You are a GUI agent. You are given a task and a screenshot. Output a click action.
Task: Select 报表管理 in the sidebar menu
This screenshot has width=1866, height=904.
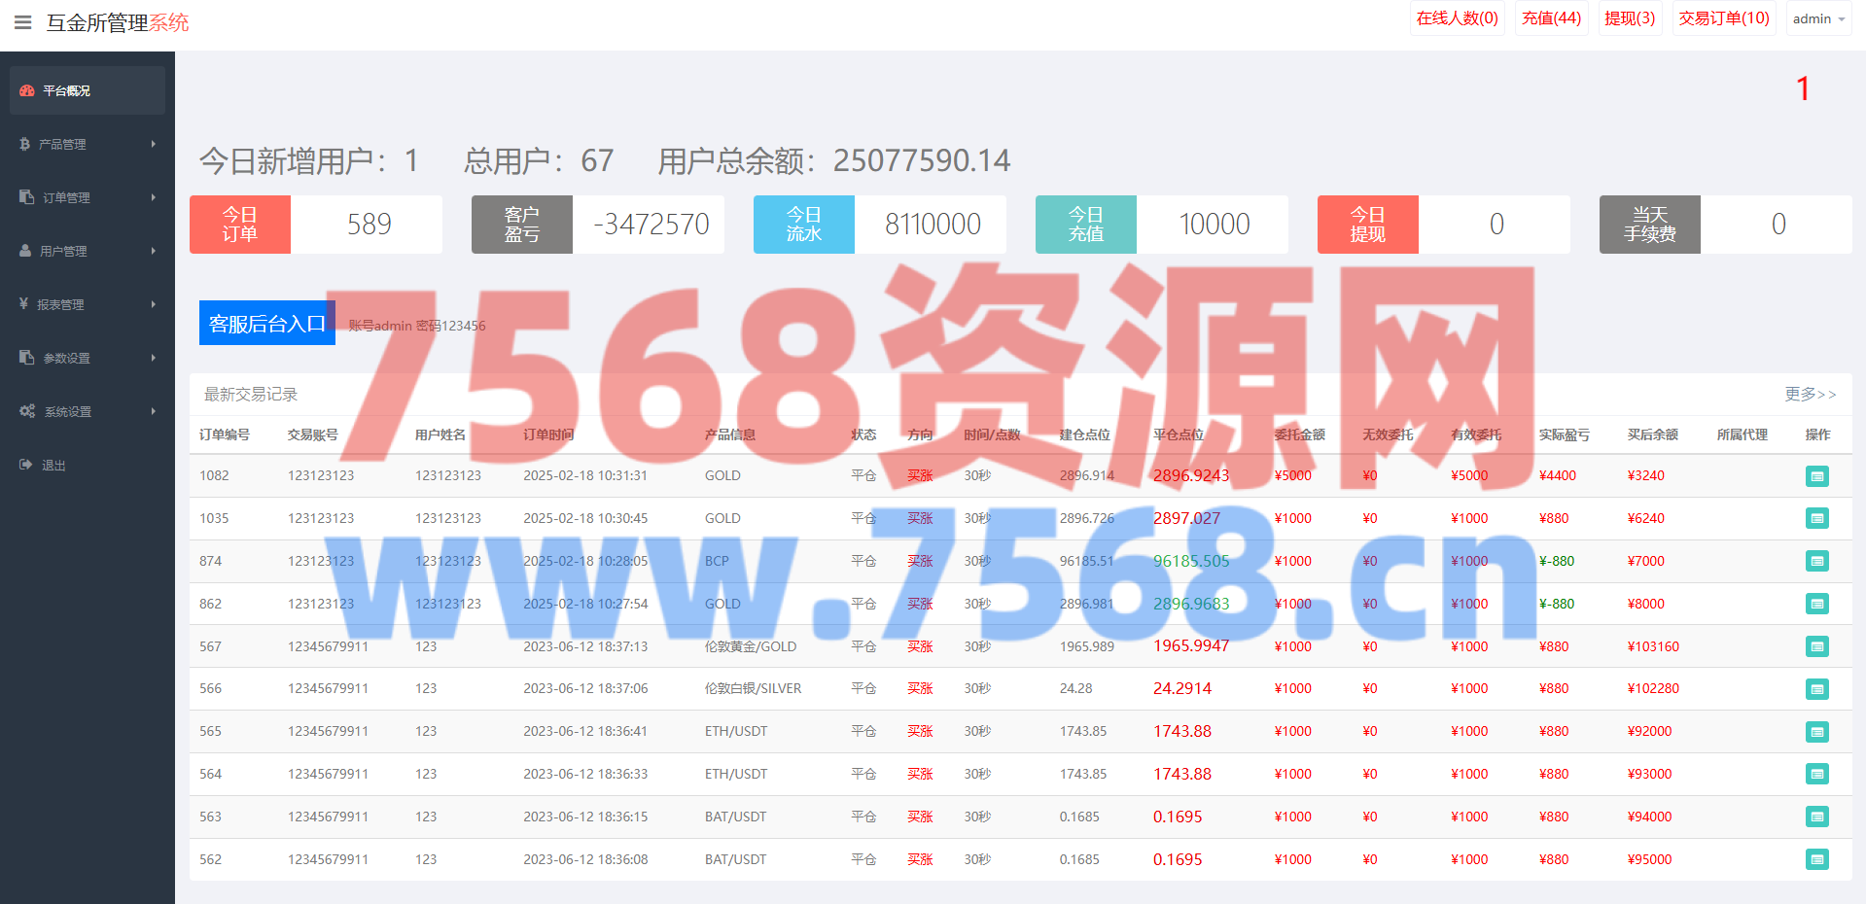(60, 304)
